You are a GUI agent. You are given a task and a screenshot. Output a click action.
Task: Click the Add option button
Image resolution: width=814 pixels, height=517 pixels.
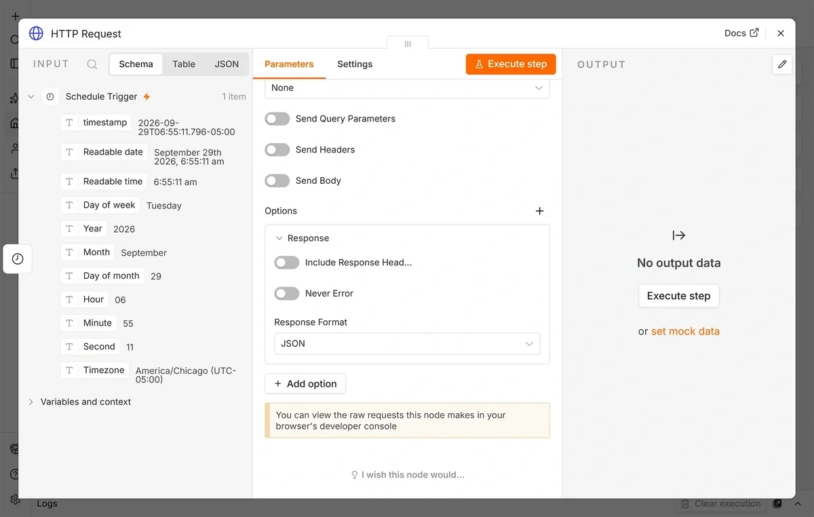pyautogui.click(x=305, y=384)
